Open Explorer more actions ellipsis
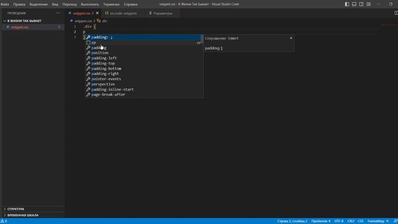Viewport: 398px width, 224px height. tap(58, 13)
